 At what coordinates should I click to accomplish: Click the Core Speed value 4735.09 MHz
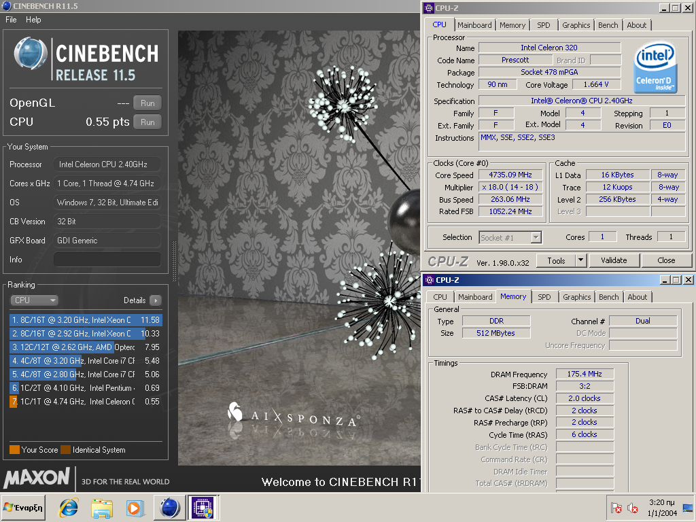click(510, 175)
